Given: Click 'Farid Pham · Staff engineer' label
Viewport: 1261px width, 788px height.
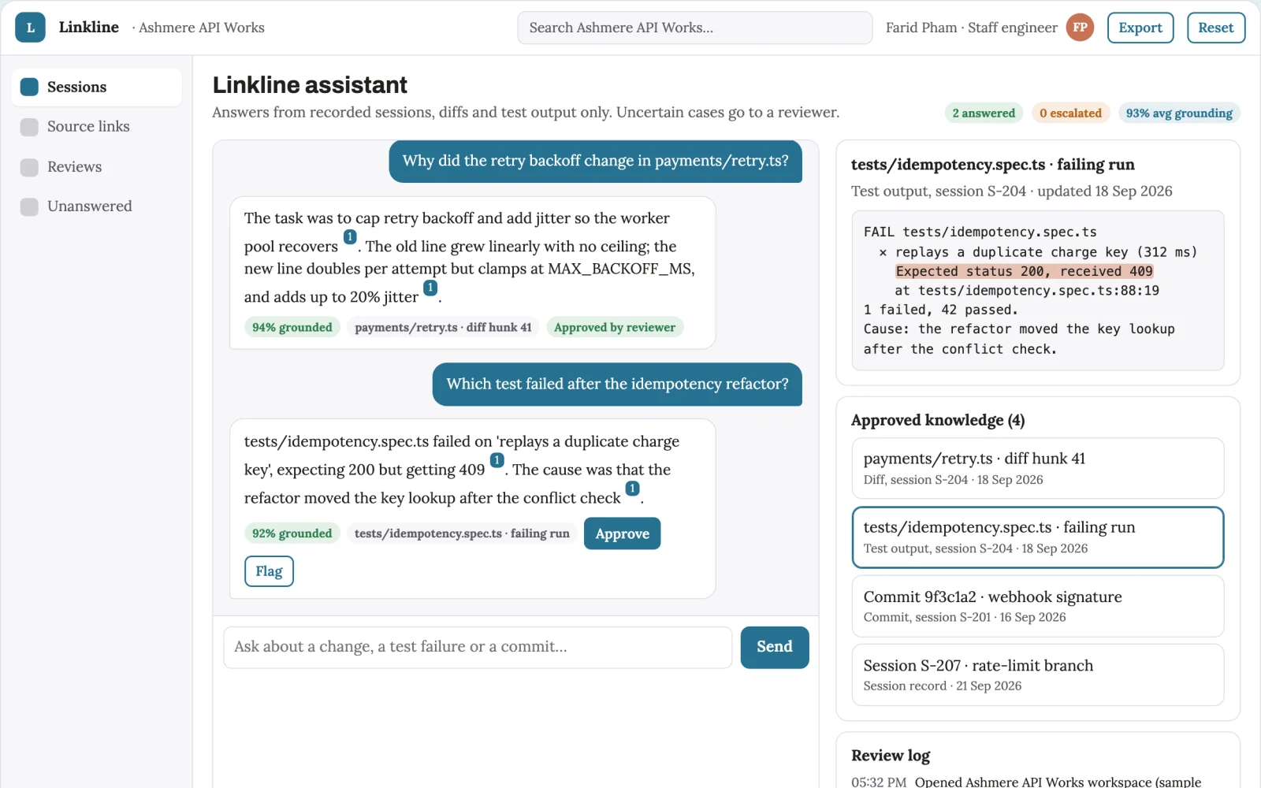Looking at the screenshot, I should [x=971, y=28].
